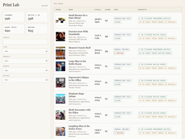Screen dimensions: 185x139
Task: Open the Museum link in the header
Action: [45, 6]
